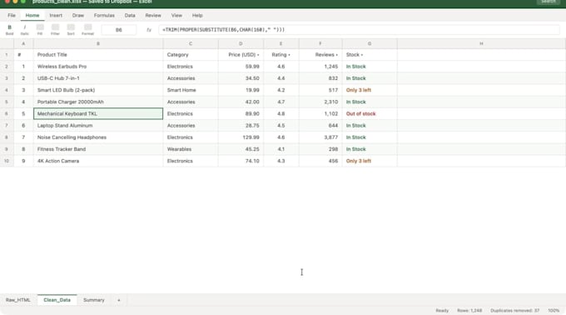Open the Rating column filter arrow
The width and height of the screenshot is (566, 315).
pos(289,55)
